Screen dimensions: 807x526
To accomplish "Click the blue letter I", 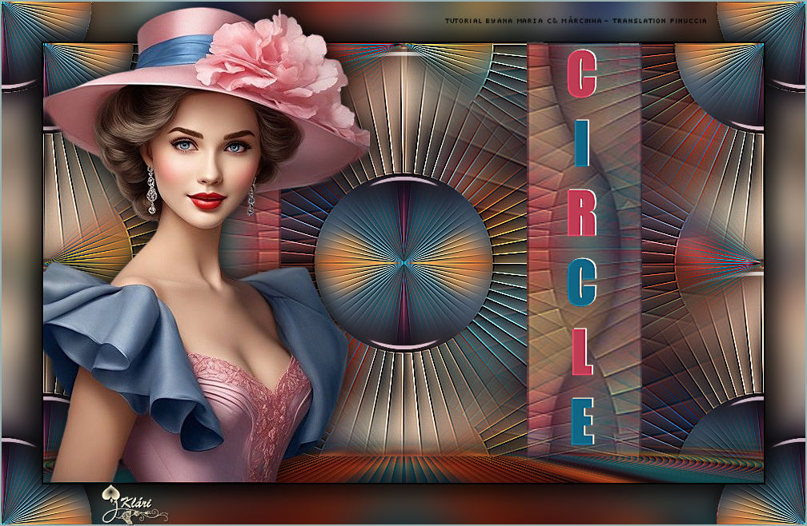I will pyautogui.click(x=582, y=144).
